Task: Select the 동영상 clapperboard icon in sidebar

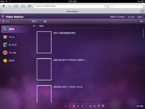Action: pos(5,29)
